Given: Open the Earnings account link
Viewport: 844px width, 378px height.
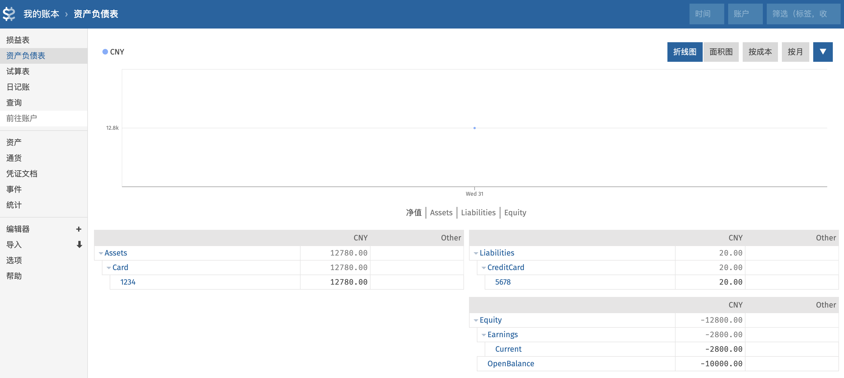Looking at the screenshot, I should [503, 334].
